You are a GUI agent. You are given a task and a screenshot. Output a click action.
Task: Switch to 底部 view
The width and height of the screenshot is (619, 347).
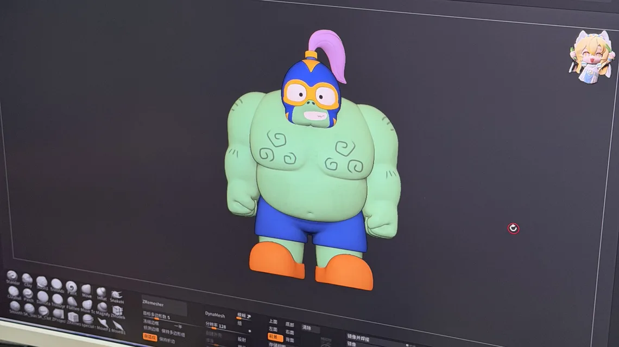[290, 324]
